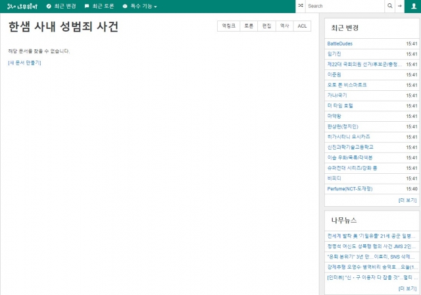
Task: Click the go-to arrow button beside search
Action: pyautogui.click(x=399, y=6)
